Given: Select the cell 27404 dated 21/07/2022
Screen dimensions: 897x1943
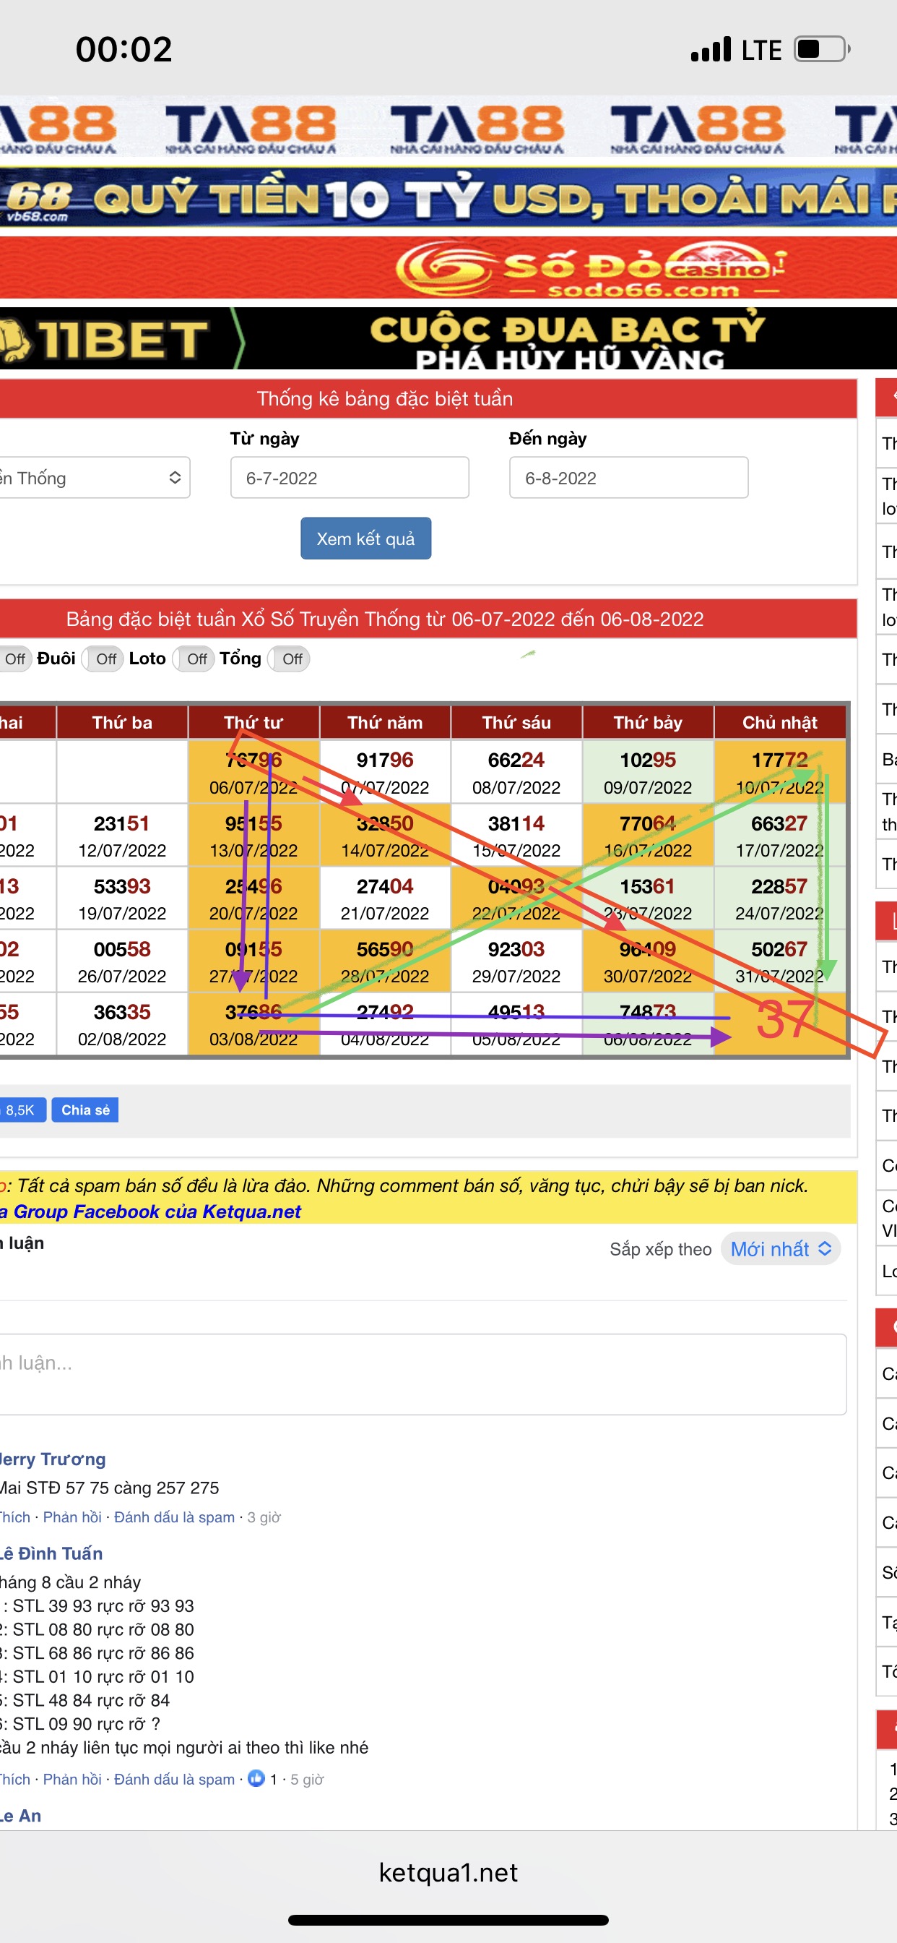Looking at the screenshot, I should click(x=385, y=898).
